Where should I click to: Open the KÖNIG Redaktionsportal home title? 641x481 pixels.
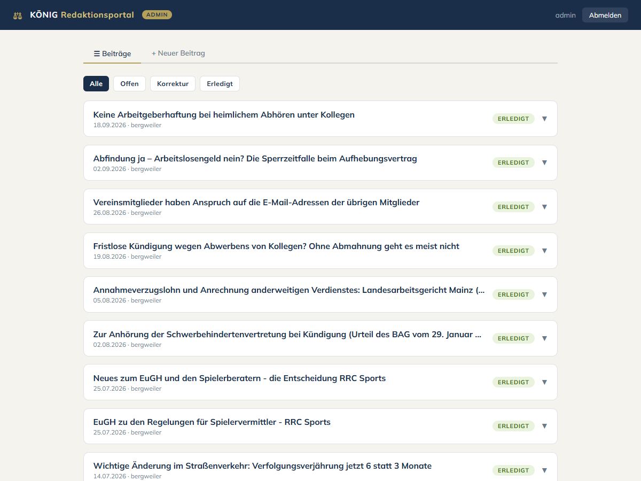[82, 15]
